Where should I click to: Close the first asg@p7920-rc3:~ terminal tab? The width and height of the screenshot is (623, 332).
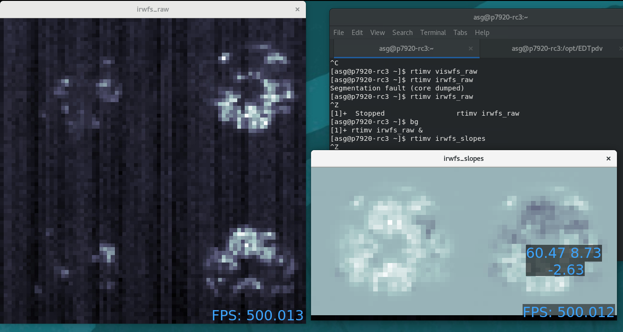471,48
